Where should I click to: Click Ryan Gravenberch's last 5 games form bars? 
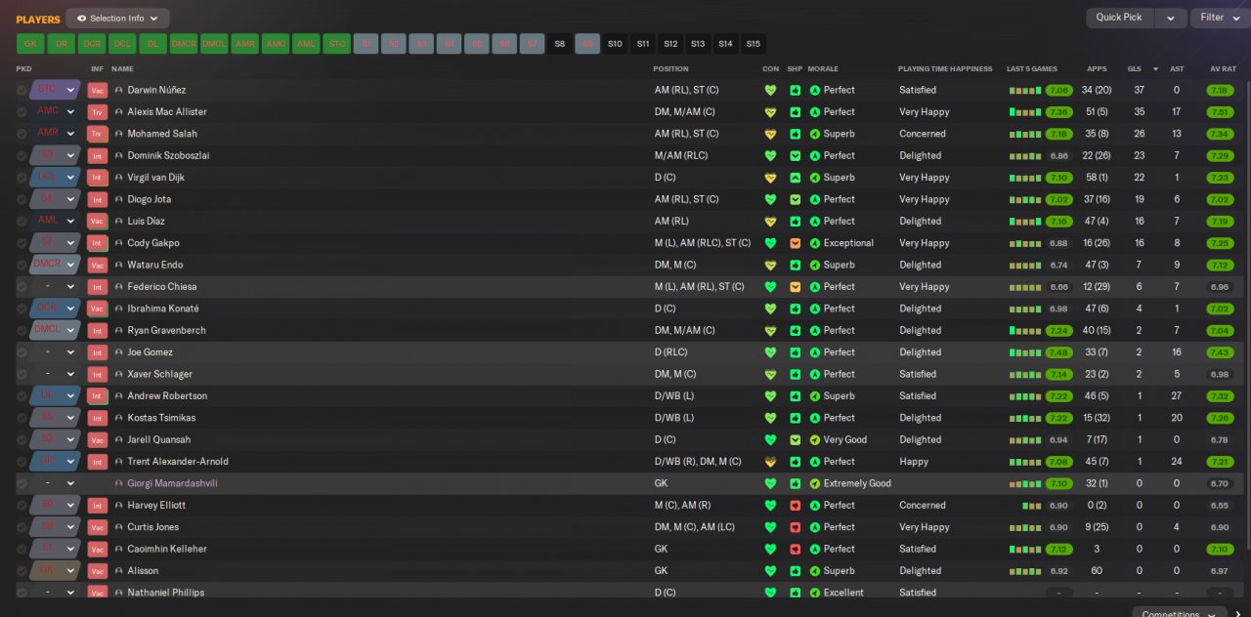point(1025,331)
